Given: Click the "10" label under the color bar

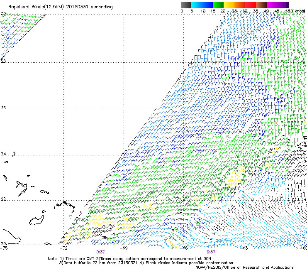Looking at the screenshot, I should coord(202,11).
